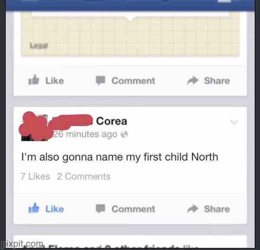Click the comment bubble icon on Corea's post
The height and width of the screenshot is (250, 260).
101,208
